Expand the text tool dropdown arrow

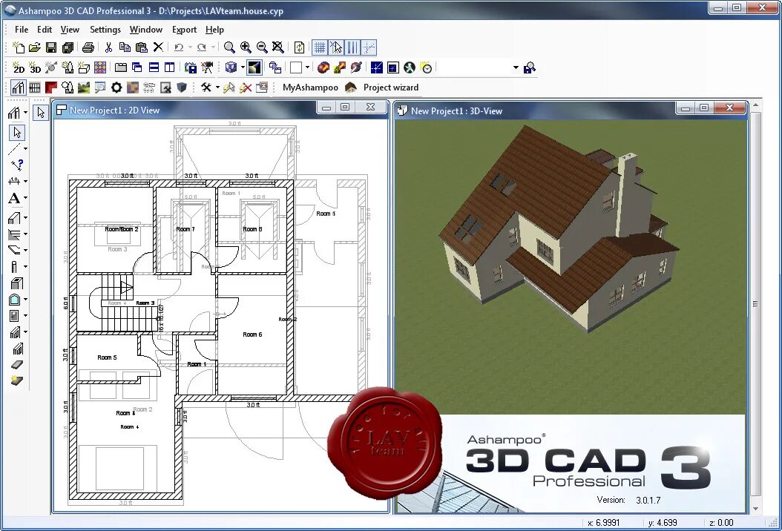click(x=25, y=198)
